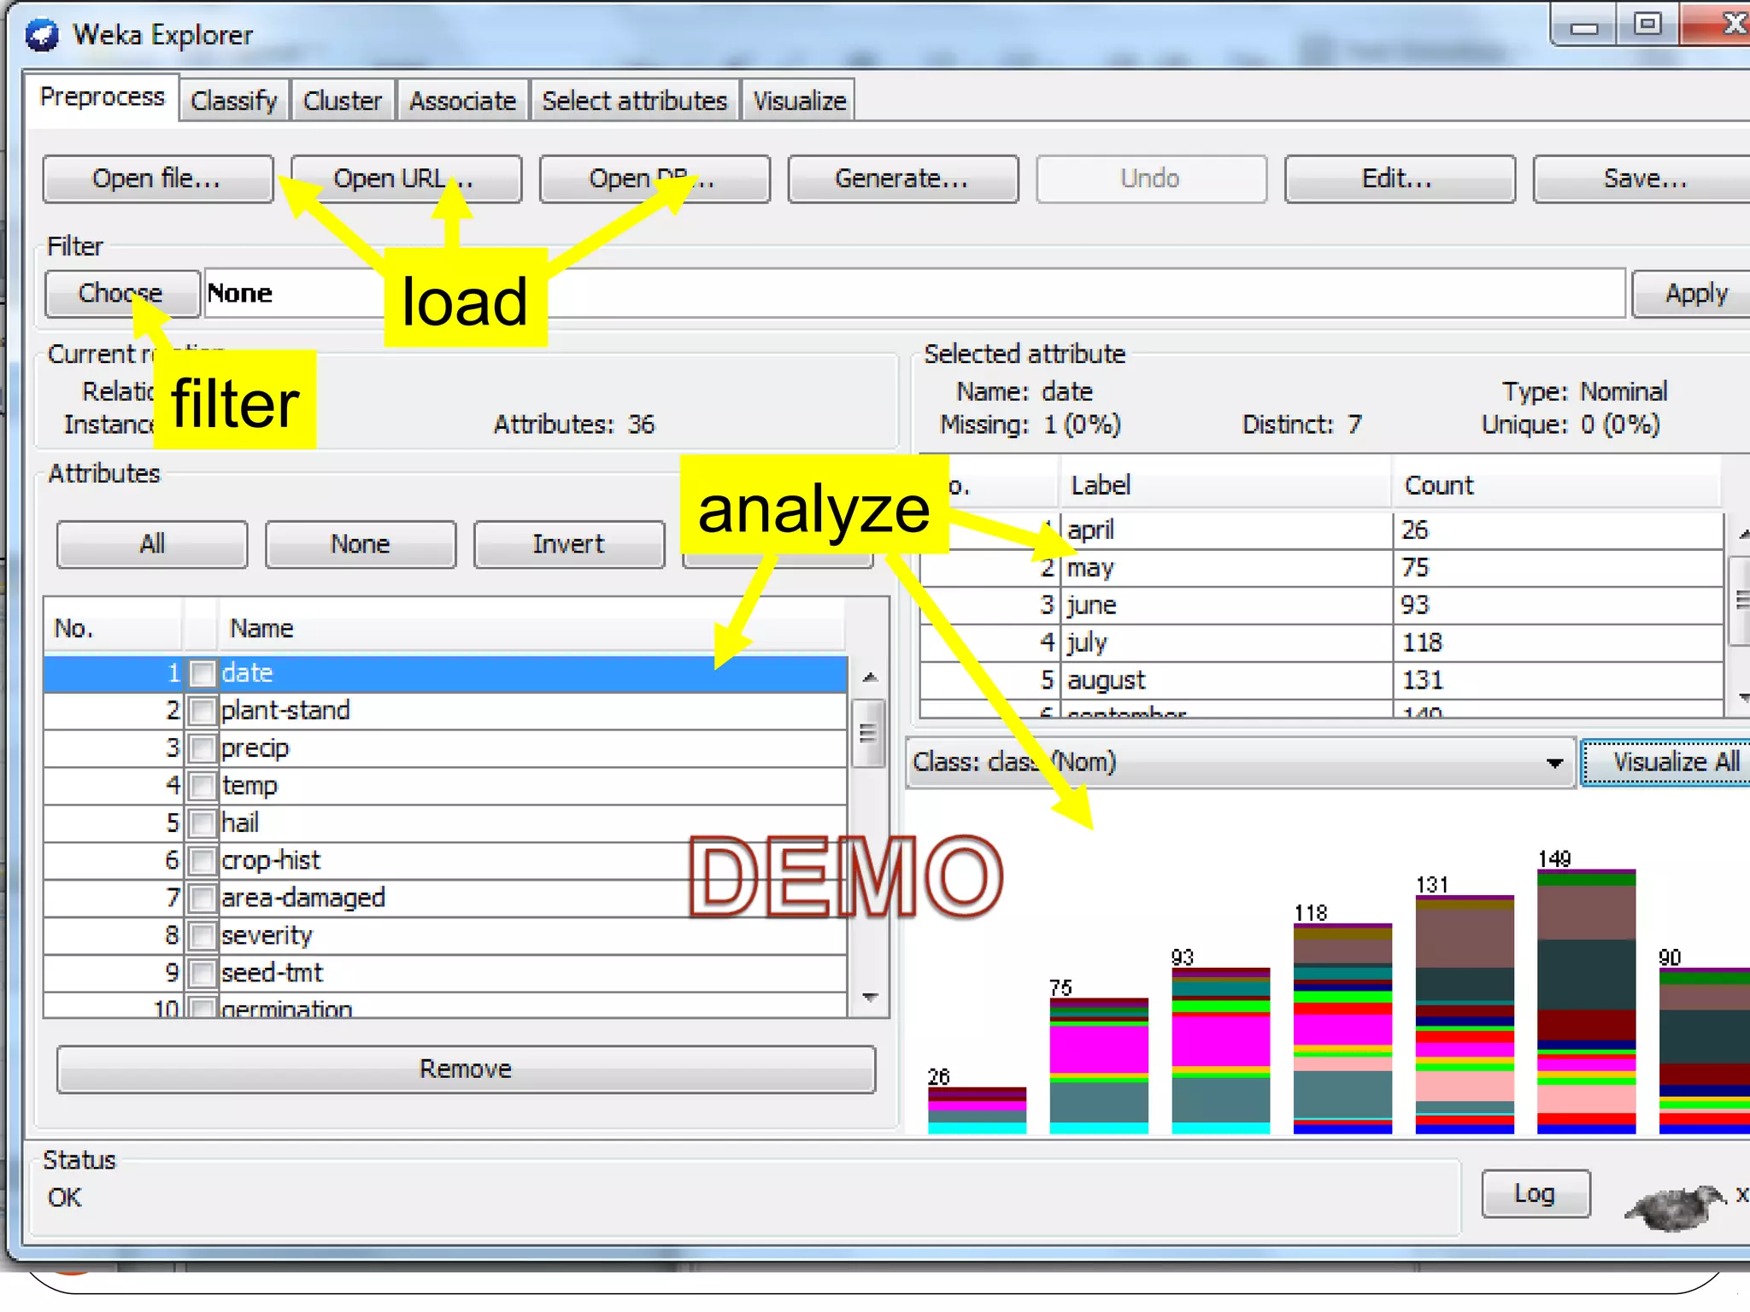Screen dimensions: 1750x1312
Task: Click the Weka Explorer title bar logo
Action: [41, 35]
